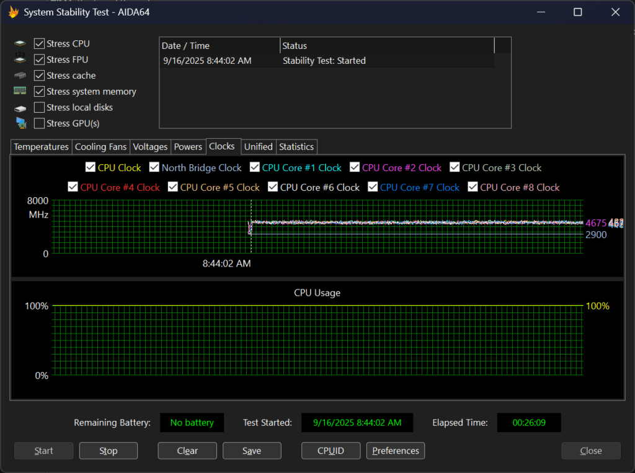
Task: Clear the test log with Clear button
Action: 187,451
